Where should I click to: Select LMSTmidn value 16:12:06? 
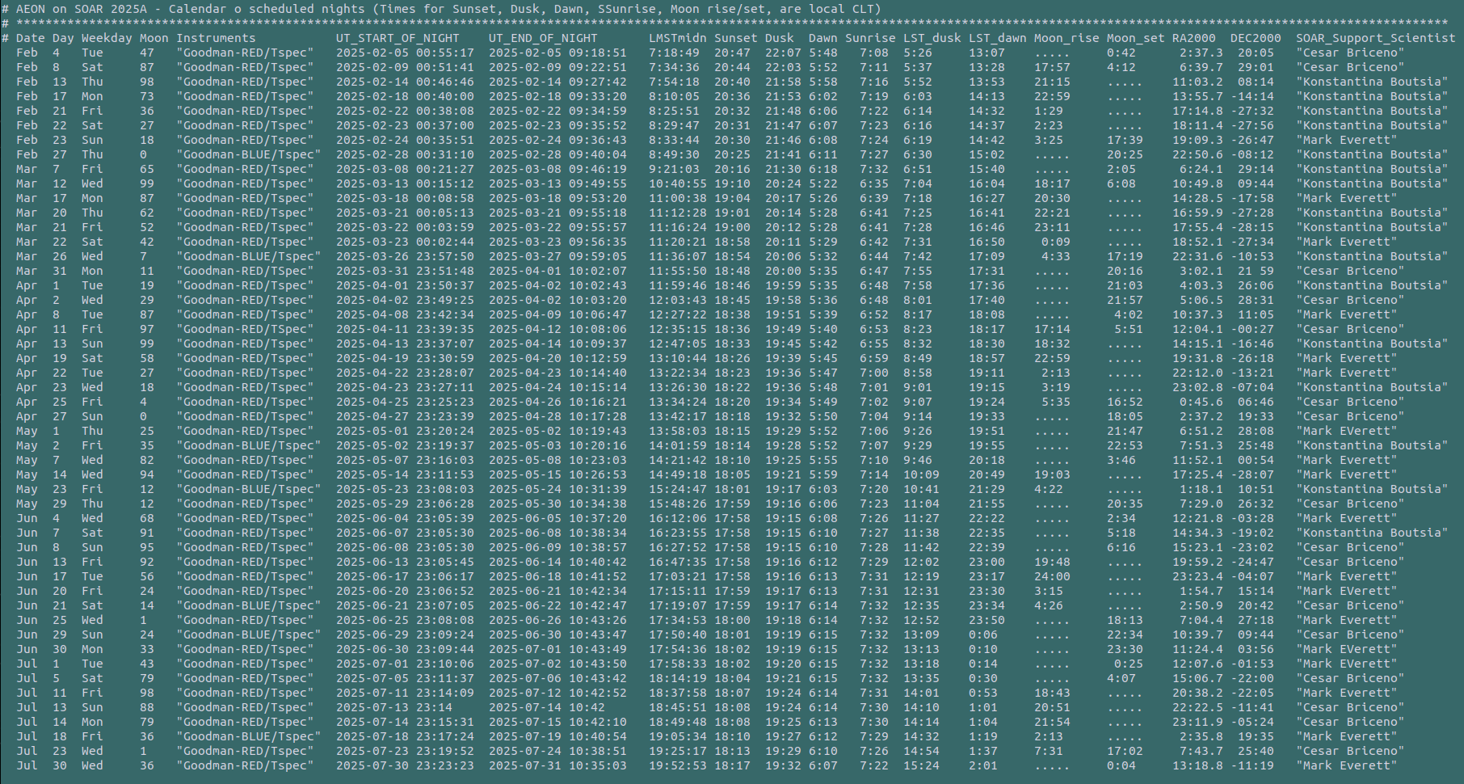pos(678,518)
